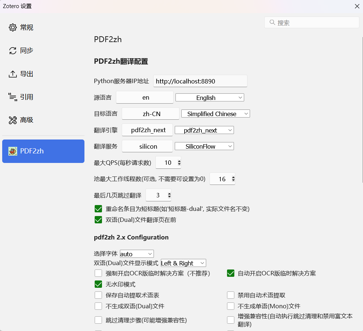Check 禁用自动术语提取 option
This screenshot has width=363, height=331.
click(231, 295)
